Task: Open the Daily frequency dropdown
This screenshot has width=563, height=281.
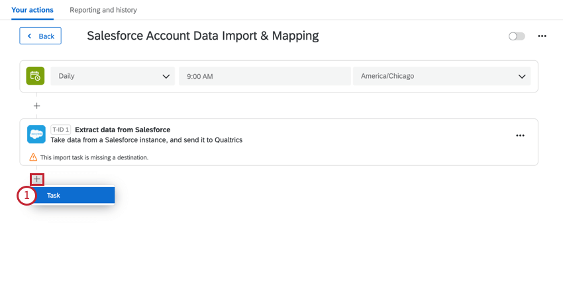Action: point(113,76)
